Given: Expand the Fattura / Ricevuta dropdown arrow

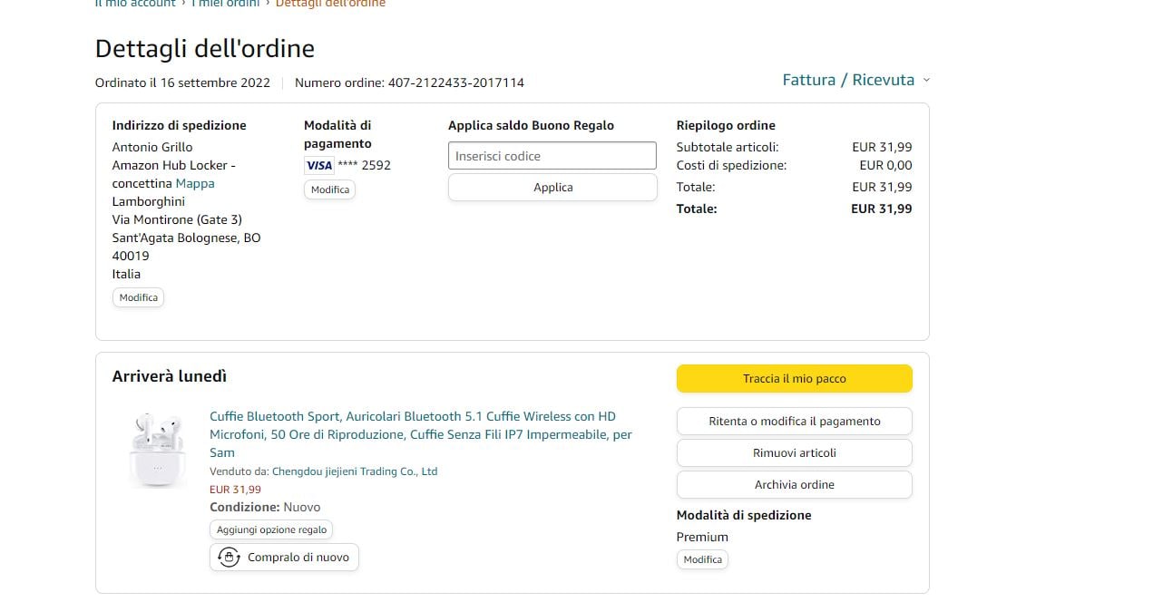Looking at the screenshot, I should point(926,81).
